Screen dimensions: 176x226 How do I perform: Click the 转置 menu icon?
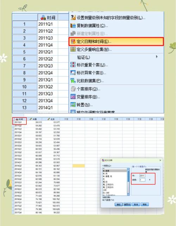coord(73,105)
